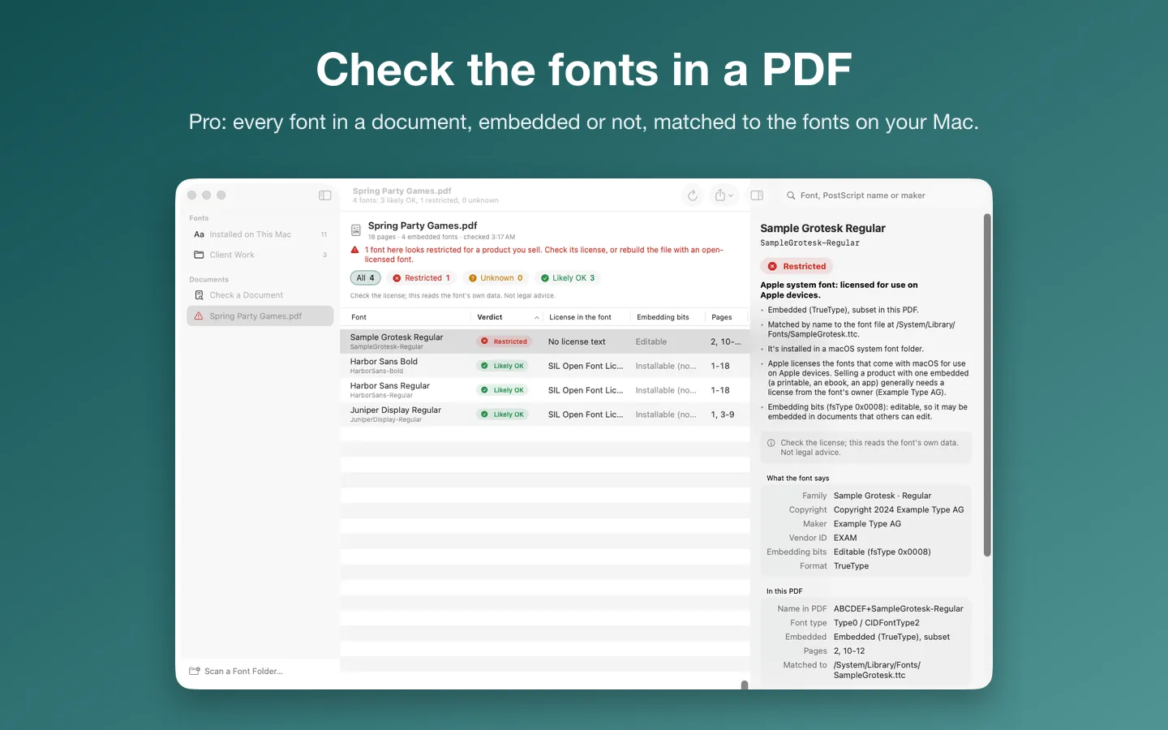Viewport: 1168px width, 730px height.
Task: Click the info icon beside the license note
Action: tap(771, 443)
